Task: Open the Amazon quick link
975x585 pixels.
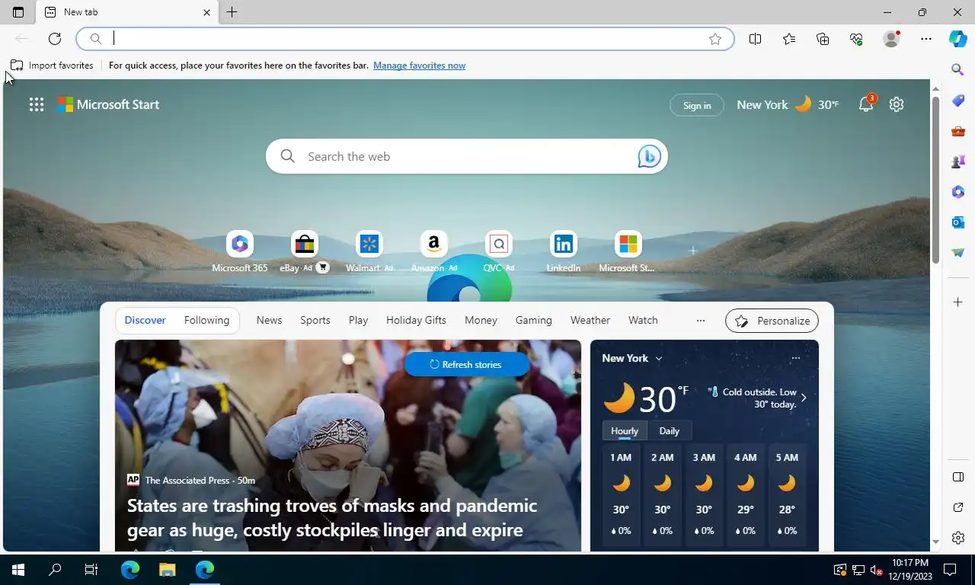Action: click(x=433, y=252)
